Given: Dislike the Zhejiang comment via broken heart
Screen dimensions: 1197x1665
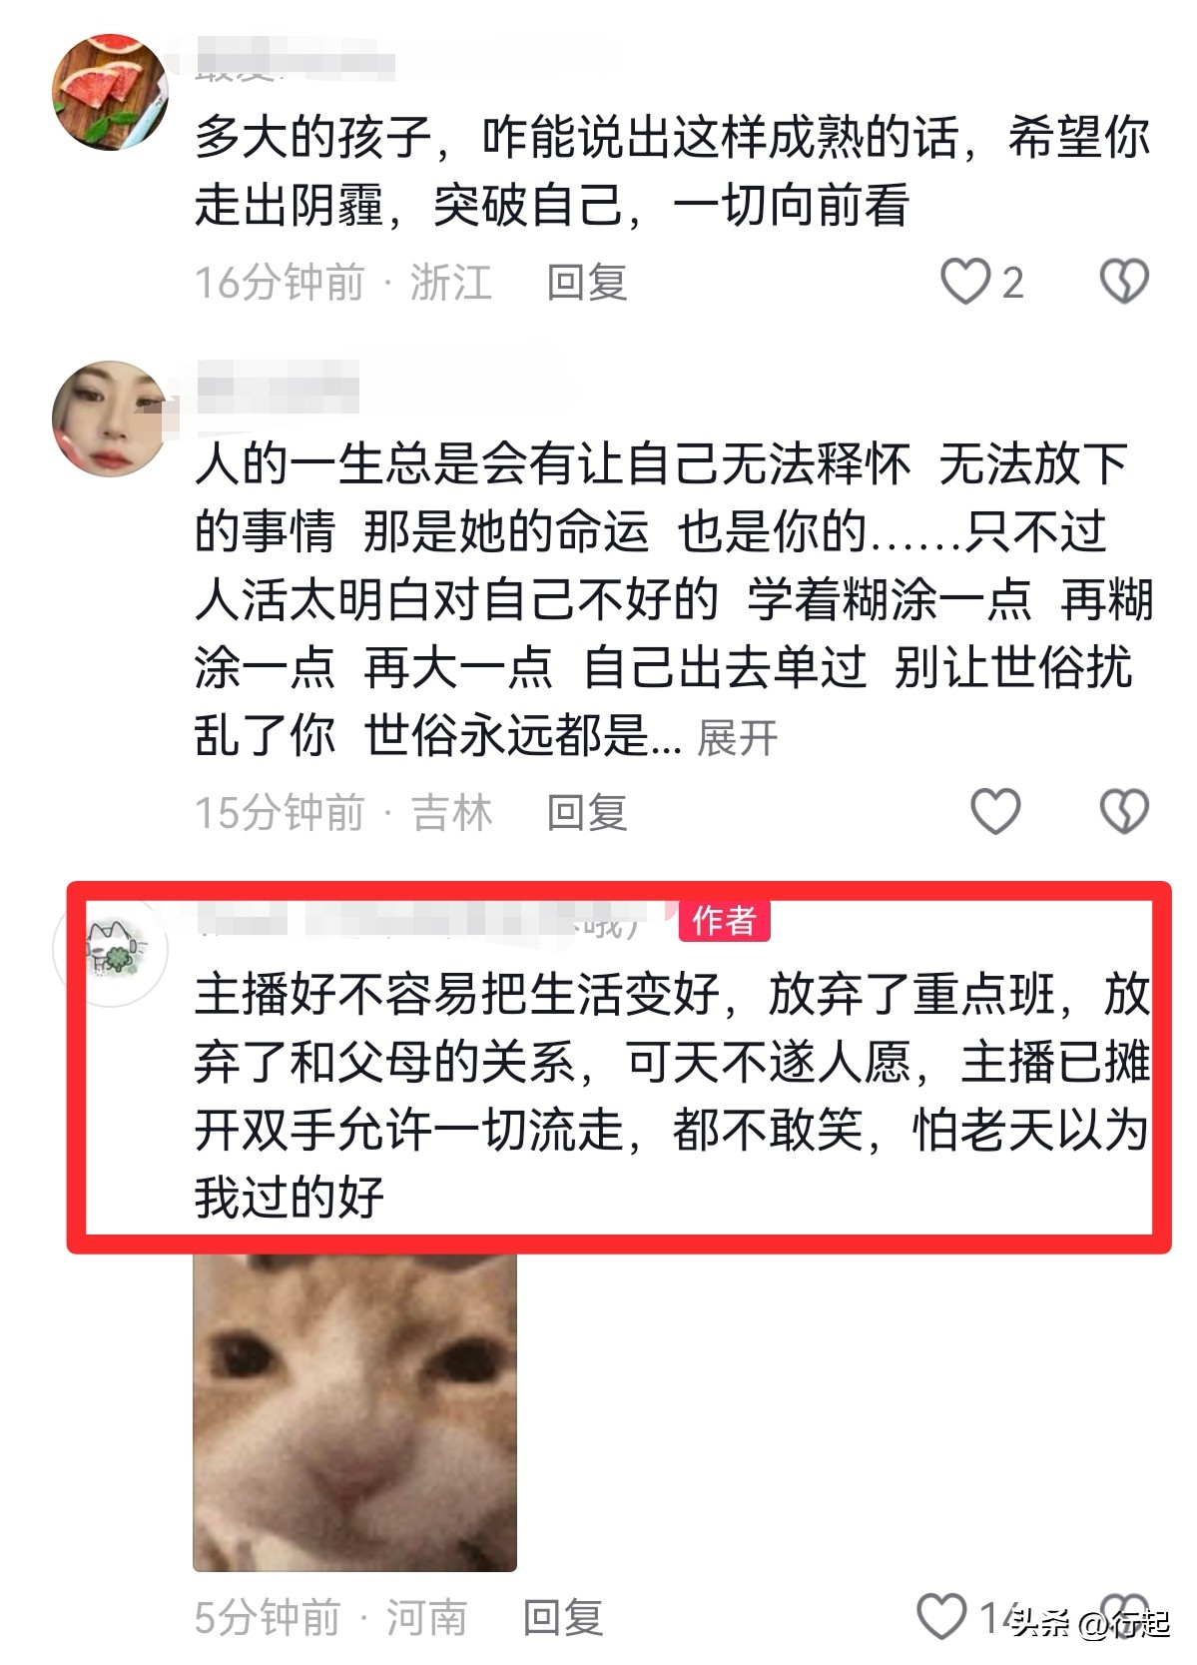Looking at the screenshot, I should (1124, 283).
